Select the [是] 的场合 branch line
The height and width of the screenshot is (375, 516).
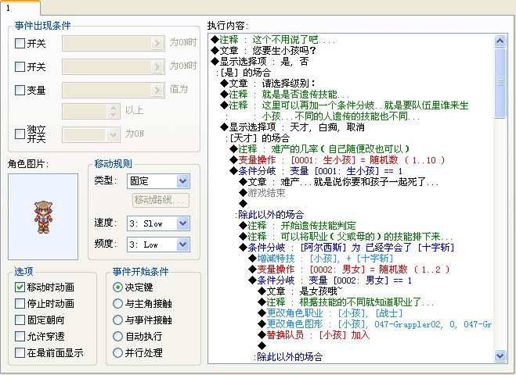pyautogui.click(x=244, y=72)
